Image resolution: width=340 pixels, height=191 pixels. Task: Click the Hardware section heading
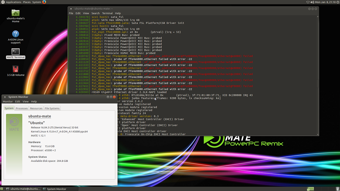point(34,142)
